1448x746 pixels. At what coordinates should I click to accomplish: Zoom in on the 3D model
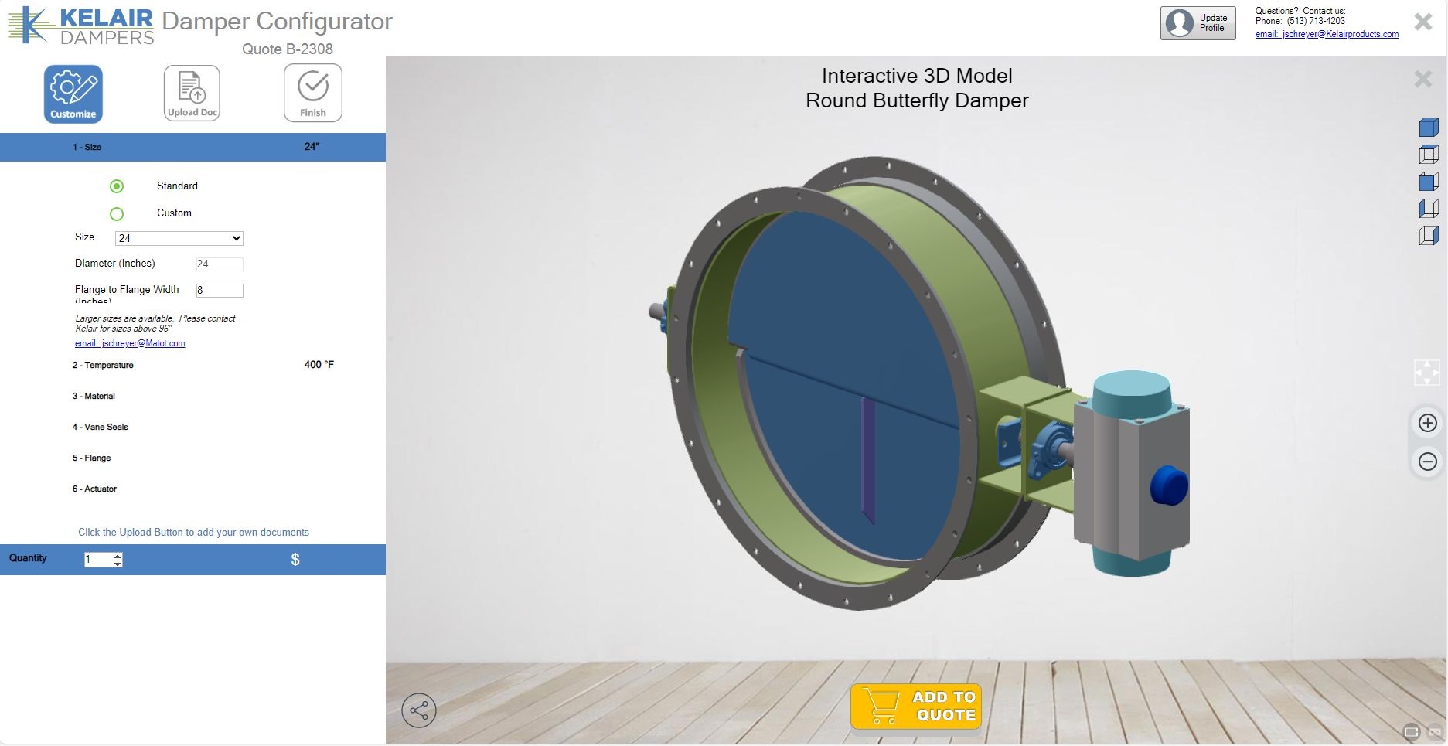tap(1427, 423)
